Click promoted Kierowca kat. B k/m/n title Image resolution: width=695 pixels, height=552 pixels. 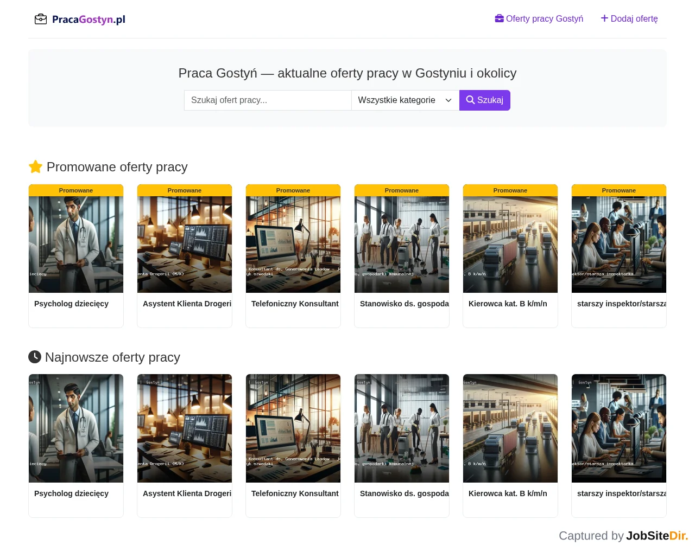[x=508, y=304]
